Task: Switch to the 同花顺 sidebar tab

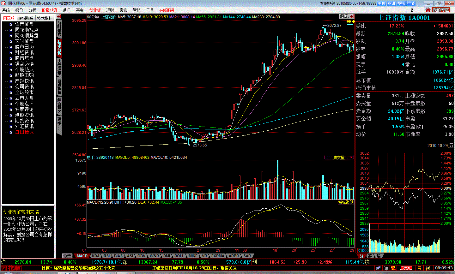Action: coord(9,18)
